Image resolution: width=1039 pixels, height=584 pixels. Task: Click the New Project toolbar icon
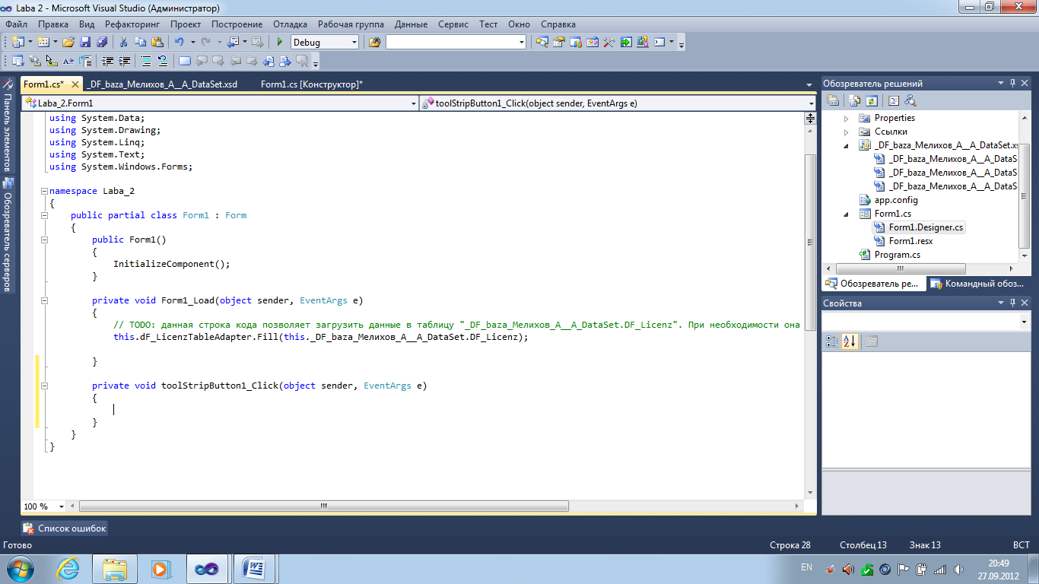point(18,43)
